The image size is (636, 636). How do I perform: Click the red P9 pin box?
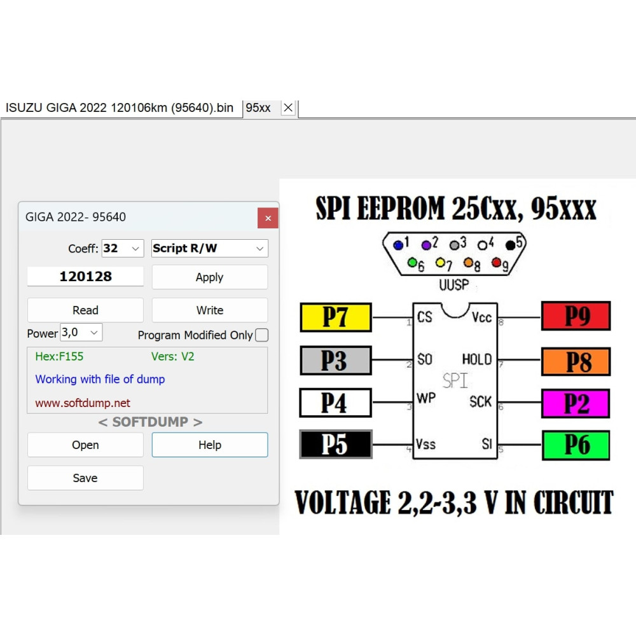[x=576, y=316]
